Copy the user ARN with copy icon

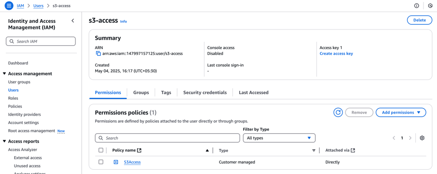[x=98, y=54]
